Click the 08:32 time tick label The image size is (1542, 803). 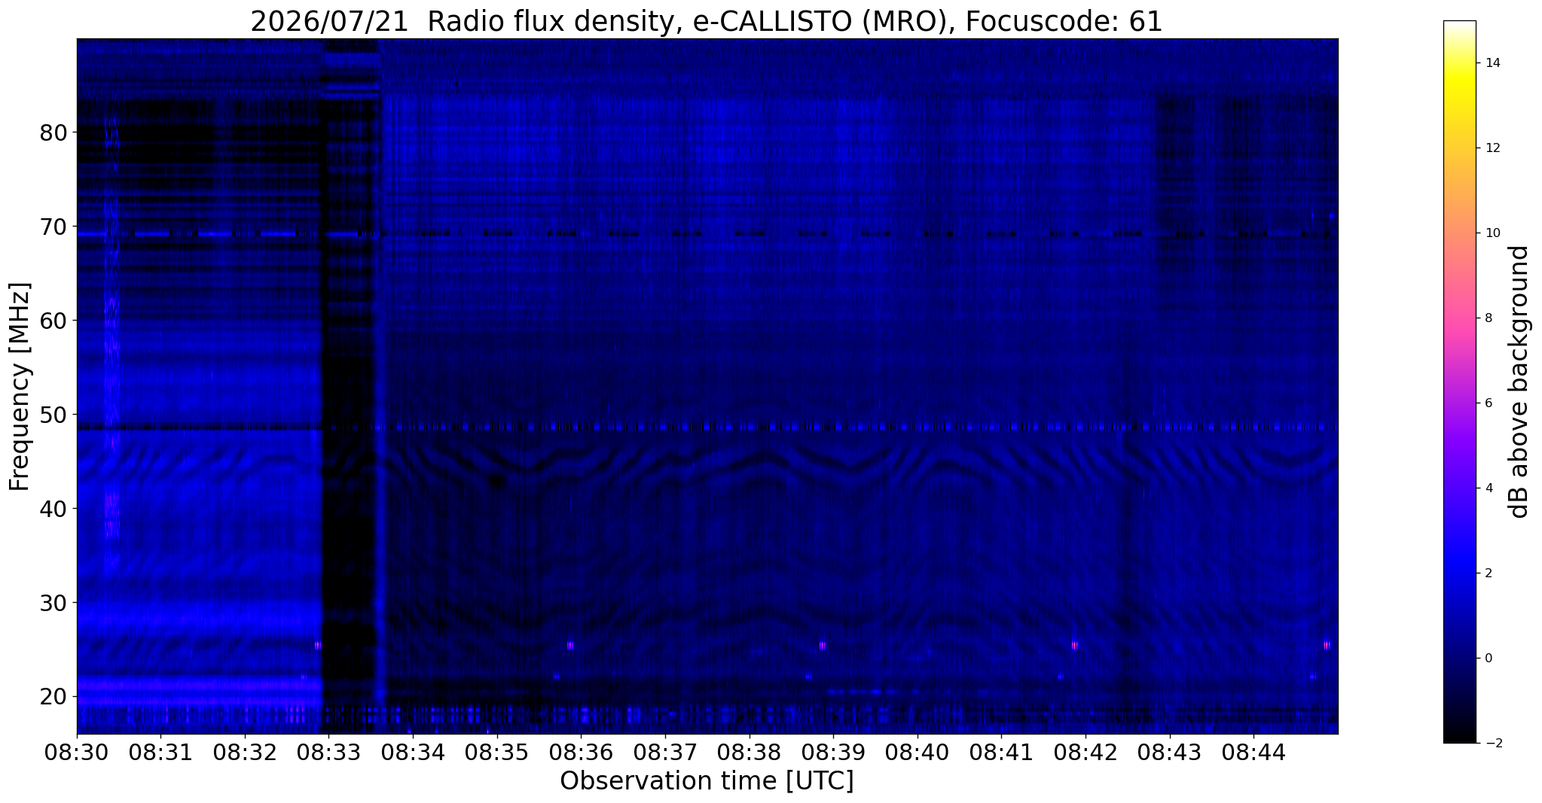[245, 752]
